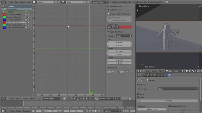Open the Playback menu in timeline
This screenshot has width=202, height=113.
(26, 111)
